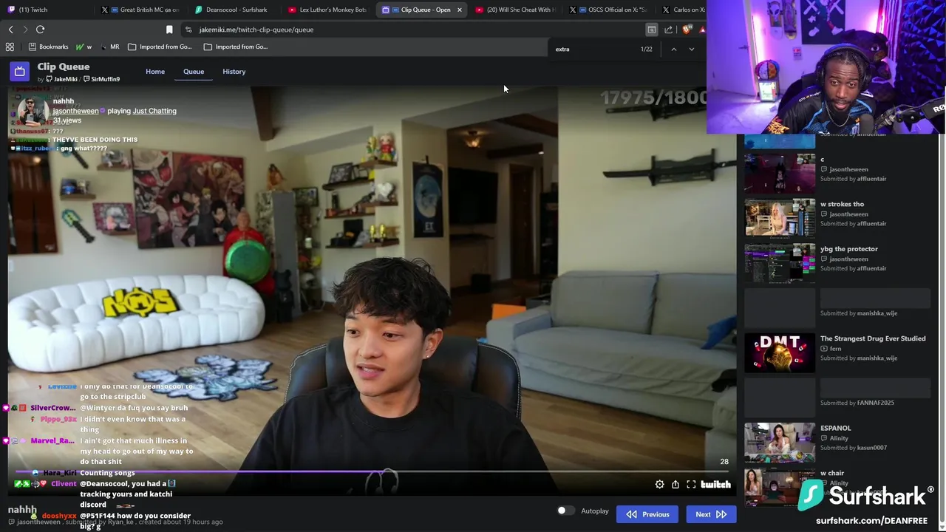This screenshot has width=946, height=532.
Task: Click the Brave shield icon in address bar
Action: (686, 30)
